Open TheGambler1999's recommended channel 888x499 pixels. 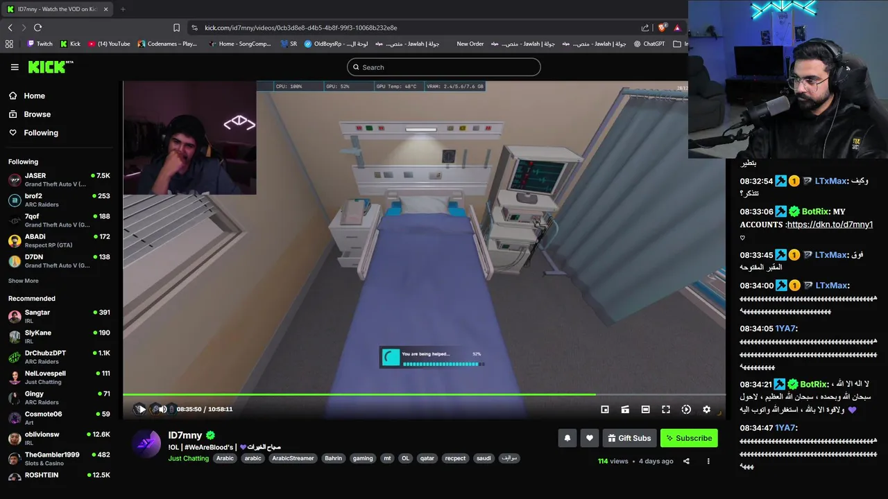coord(59,459)
